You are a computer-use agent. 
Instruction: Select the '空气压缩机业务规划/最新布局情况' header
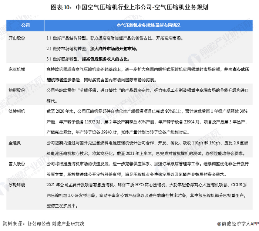148,26
